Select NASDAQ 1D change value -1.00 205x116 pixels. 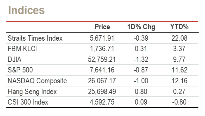click(141, 81)
